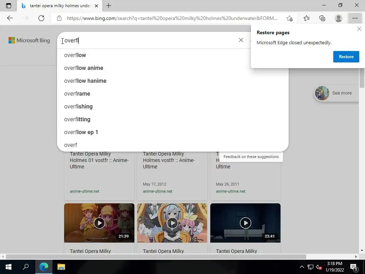Select suggestion 'overflow hanime'
The height and width of the screenshot is (274, 365).
[173, 81]
